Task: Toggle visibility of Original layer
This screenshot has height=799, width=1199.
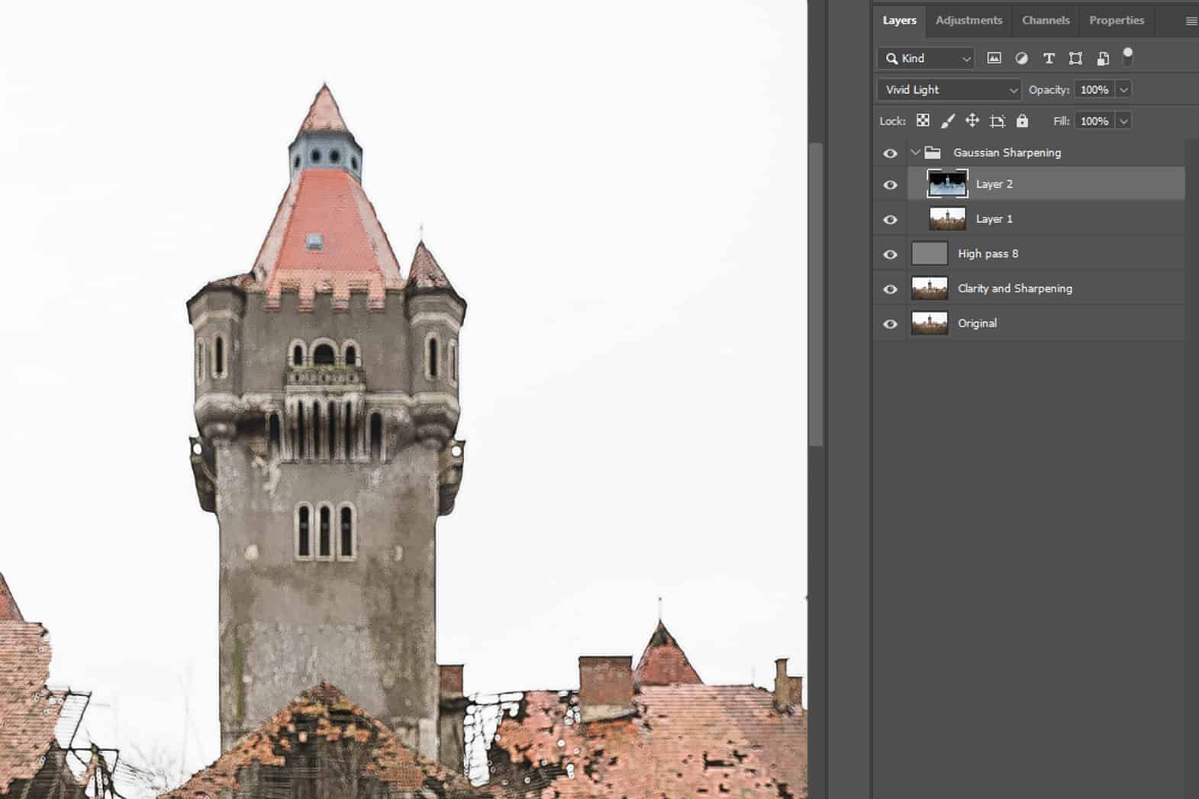Action: pyautogui.click(x=890, y=324)
